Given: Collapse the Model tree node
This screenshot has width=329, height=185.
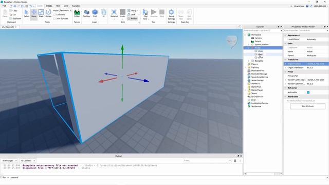Looking at the screenshot, I should point(249,48).
